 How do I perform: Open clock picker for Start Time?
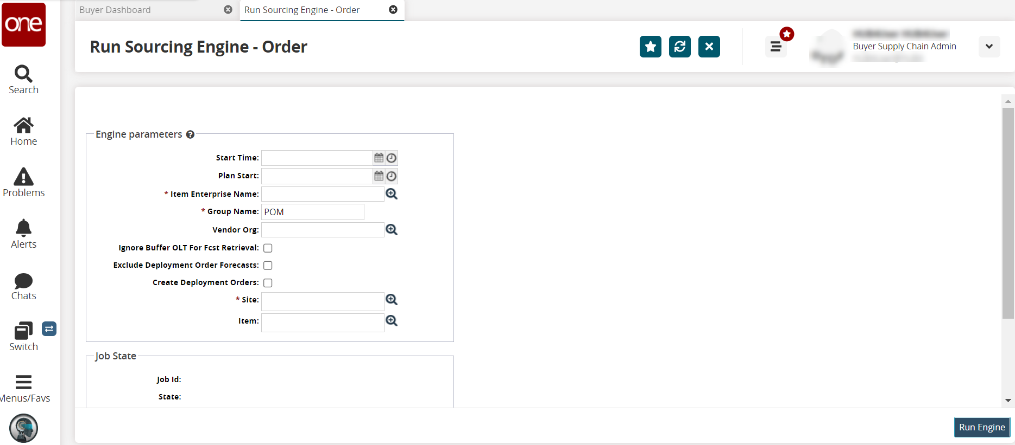pyautogui.click(x=392, y=158)
